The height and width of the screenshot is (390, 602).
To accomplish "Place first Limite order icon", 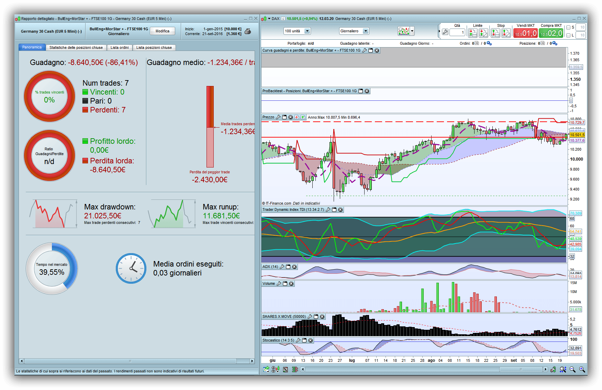I will click(473, 33).
